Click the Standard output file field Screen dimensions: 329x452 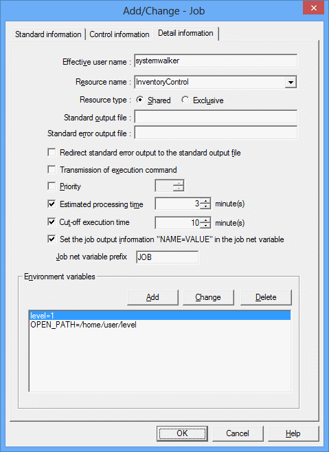pyautogui.click(x=216, y=117)
